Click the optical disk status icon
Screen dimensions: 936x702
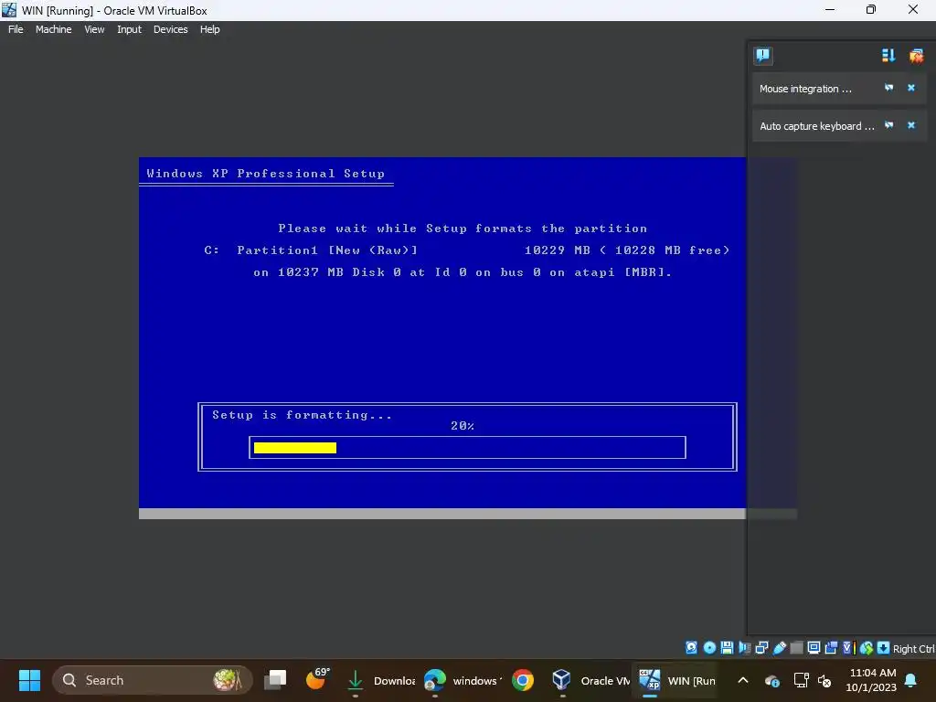point(709,648)
